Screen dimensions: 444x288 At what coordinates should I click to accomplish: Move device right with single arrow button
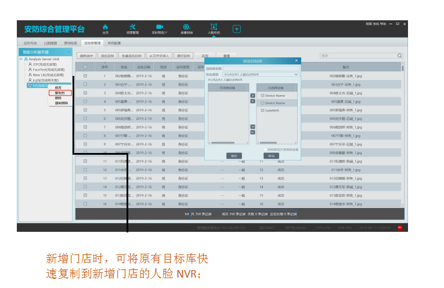252,95
